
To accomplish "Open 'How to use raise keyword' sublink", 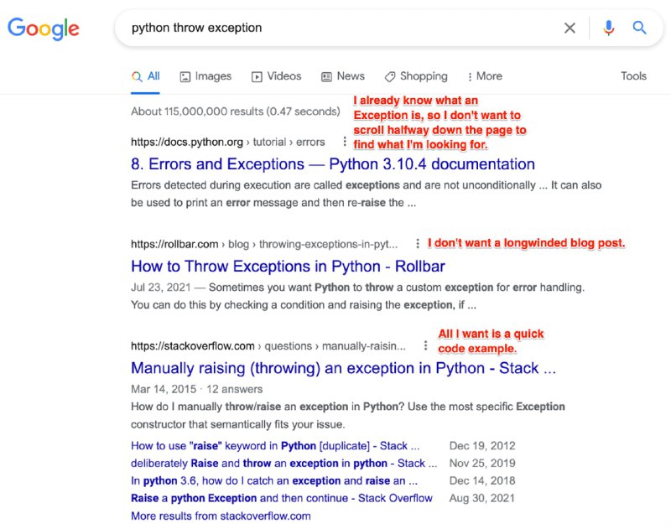I will click(x=275, y=446).
